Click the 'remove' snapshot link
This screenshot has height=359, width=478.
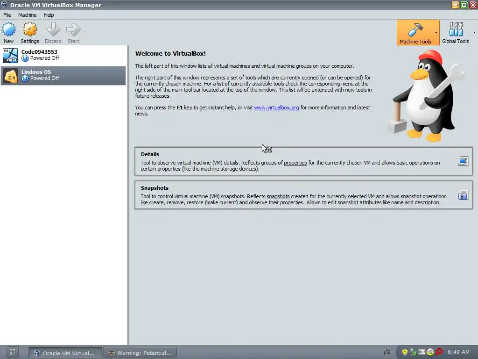tap(176, 203)
